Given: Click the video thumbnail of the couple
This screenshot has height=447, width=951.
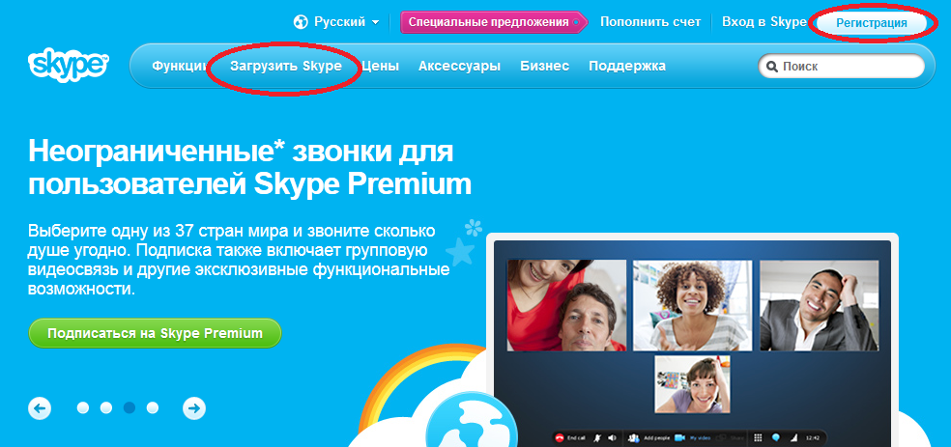Looking at the screenshot, I should coord(566,305).
